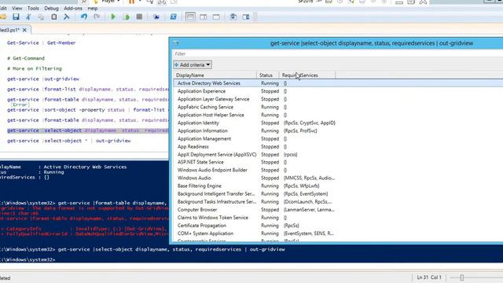Open the Add criteria dropdown in grid view

193,64
